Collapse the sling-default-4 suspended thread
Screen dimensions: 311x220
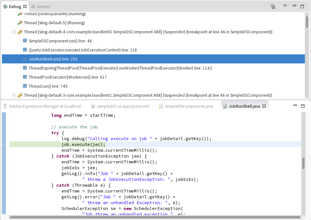tap(14, 32)
